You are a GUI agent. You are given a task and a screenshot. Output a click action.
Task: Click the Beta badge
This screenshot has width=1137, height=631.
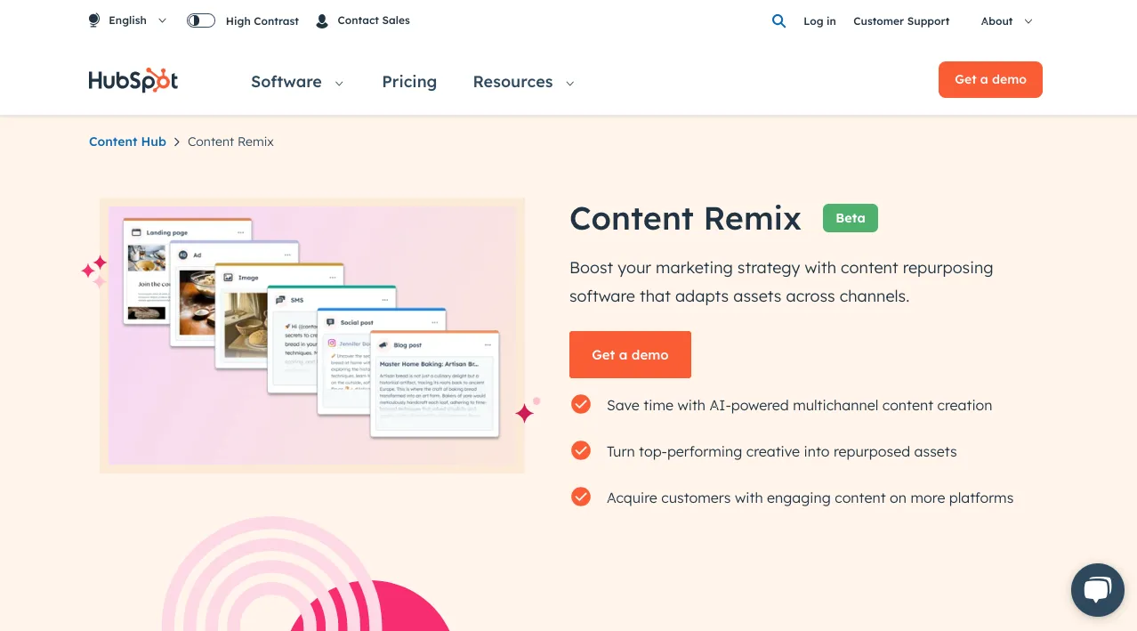point(851,218)
